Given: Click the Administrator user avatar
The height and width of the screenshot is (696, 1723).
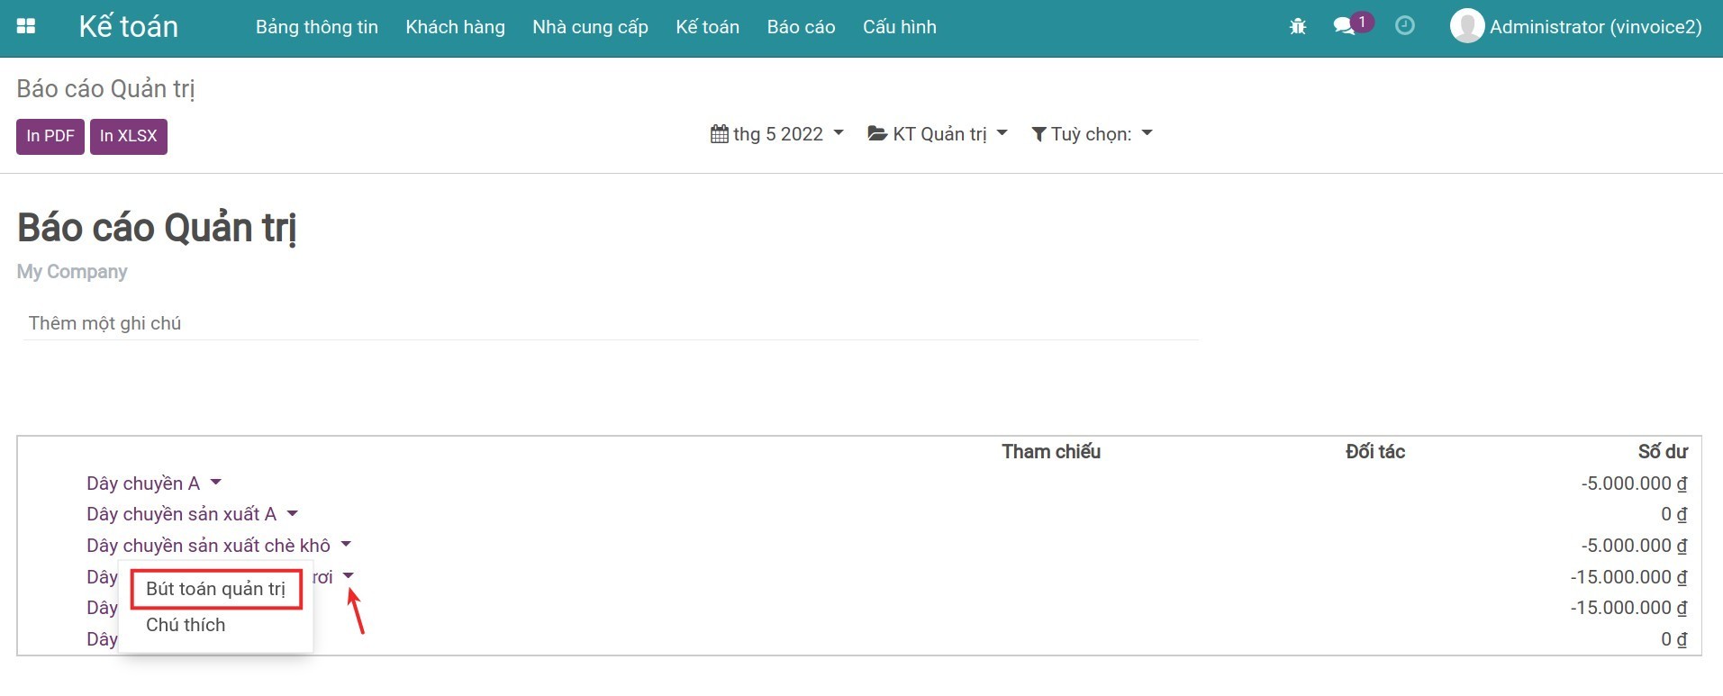Looking at the screenshot, I should (1466, 27).
